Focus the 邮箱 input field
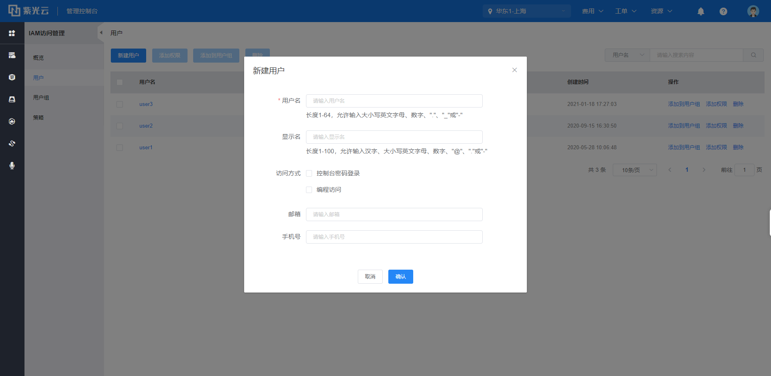Image resolution: width=771 pixels, height=376 pixels. coord(394,214)
